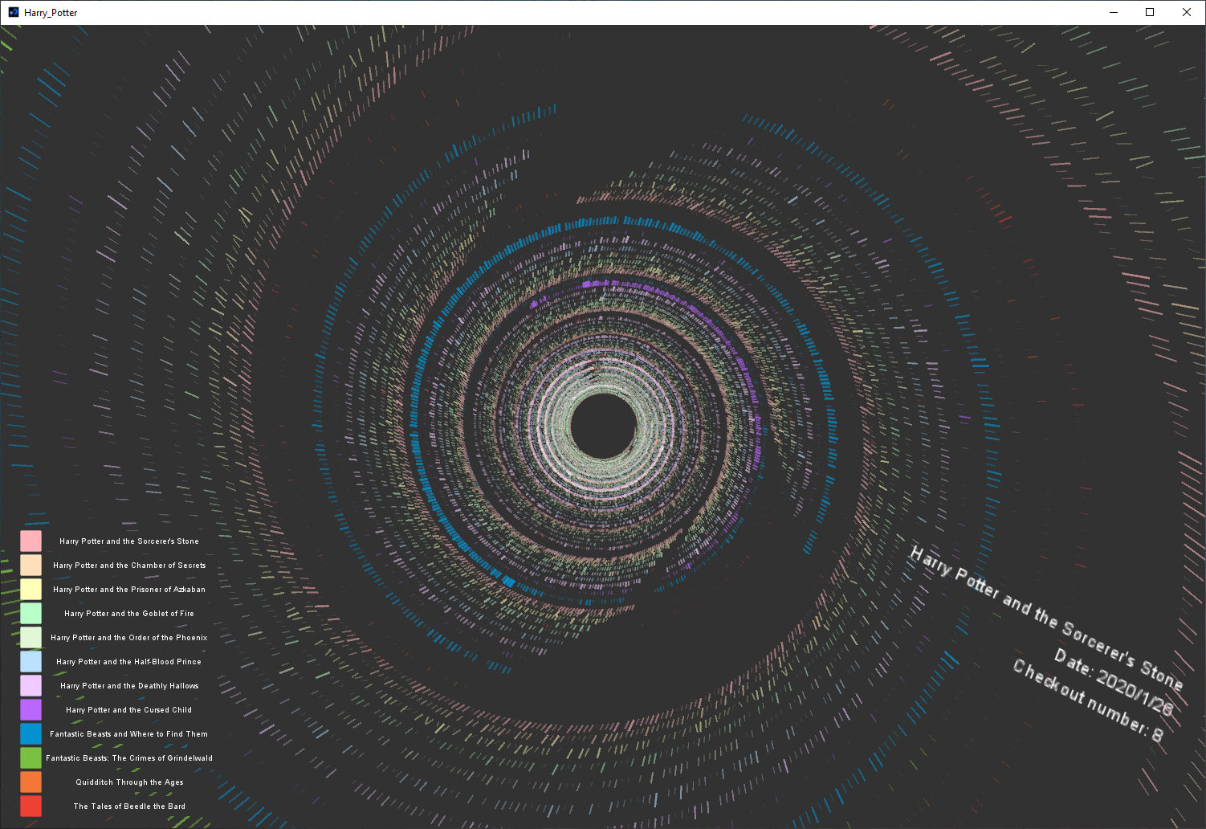Select the peach Chamber of Secrets swatch
Screen dimensions: 1206x829
click(x=31, y=565)
